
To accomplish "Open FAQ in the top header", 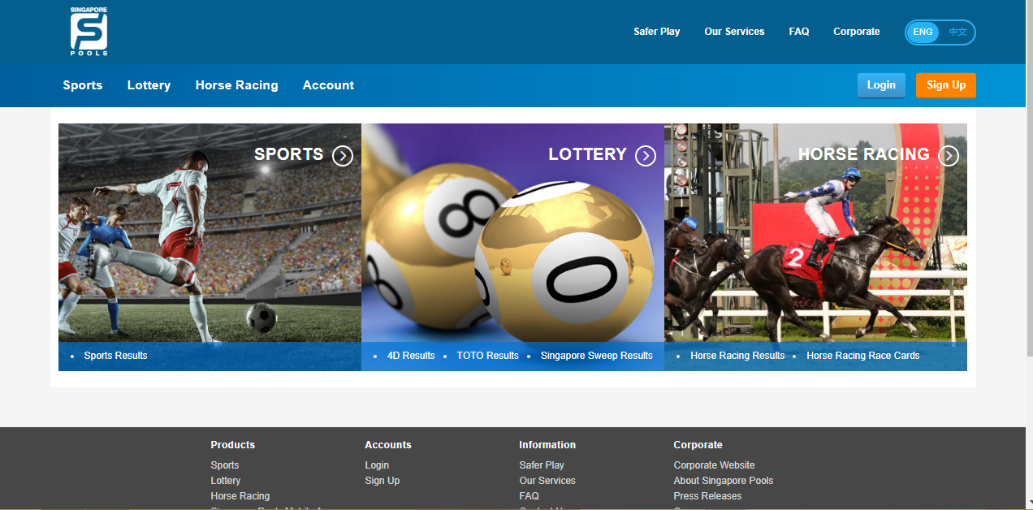I will click(x=799, y=32).
